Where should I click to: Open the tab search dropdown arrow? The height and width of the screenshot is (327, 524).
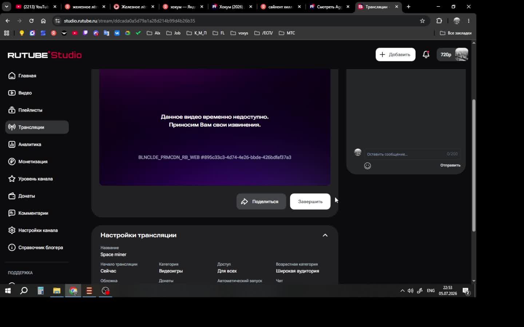[6, 7]
